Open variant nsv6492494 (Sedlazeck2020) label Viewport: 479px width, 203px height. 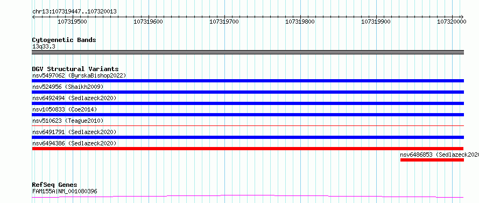click(74, 98)
